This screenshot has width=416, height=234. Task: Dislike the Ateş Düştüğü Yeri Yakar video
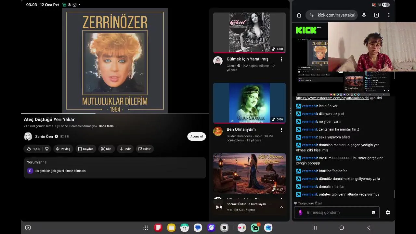click(x=47, y=149)
